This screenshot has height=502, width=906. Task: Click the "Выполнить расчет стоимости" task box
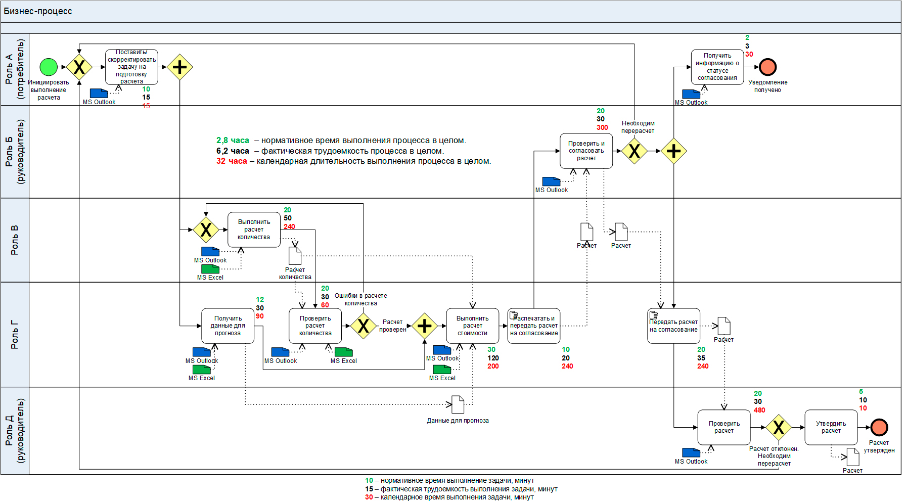(472, 326)
